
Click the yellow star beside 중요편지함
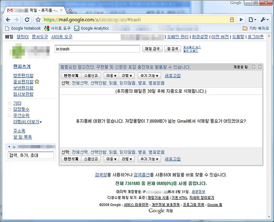pyautogui.click(x=37, y=81)
